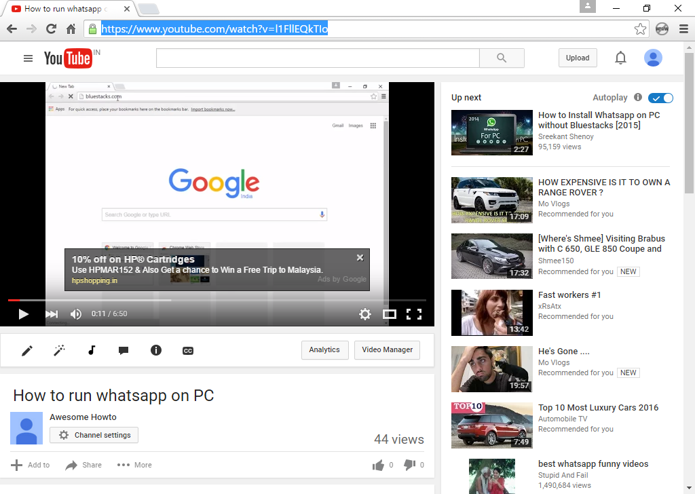Bookmark this page with the star
The height and width of the screenshot is (494, 695).
click(640, 29)
